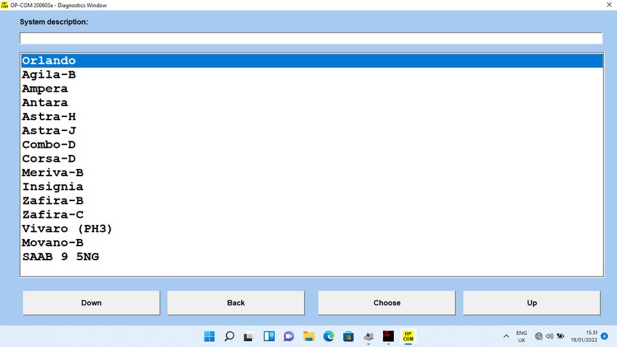Select Ampera in the model list
This screenshot has height=347, width=617.
[x=312, y=89]
